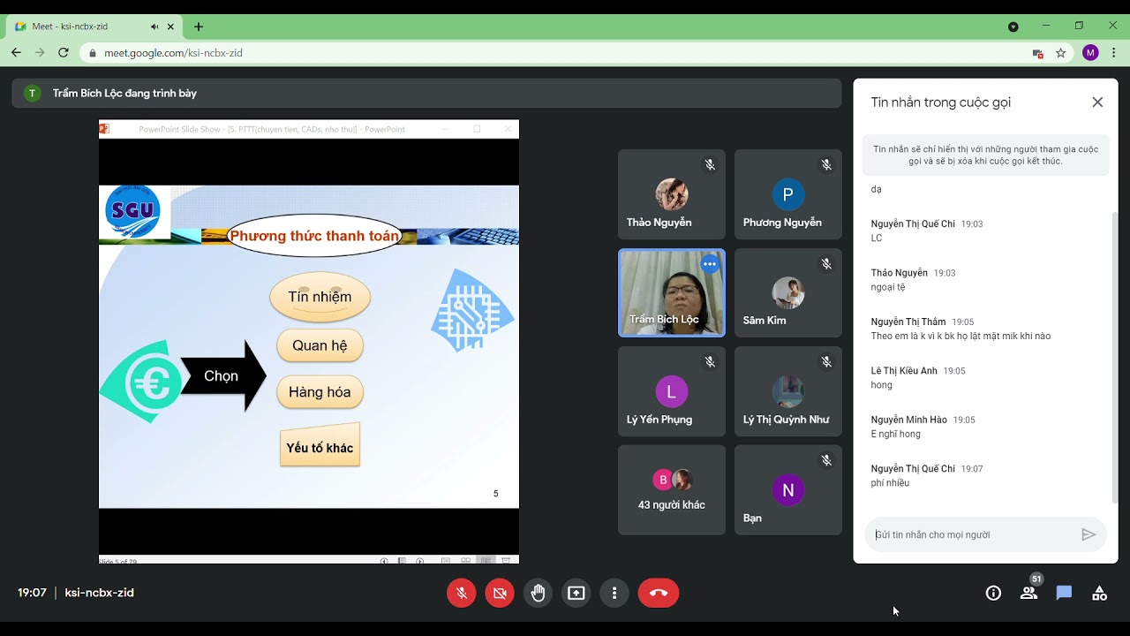The height and width of the screenshot is (636, 1130).
Task: Click the sender name Lê Thị Kiều Anh
Action: (904, 371)
